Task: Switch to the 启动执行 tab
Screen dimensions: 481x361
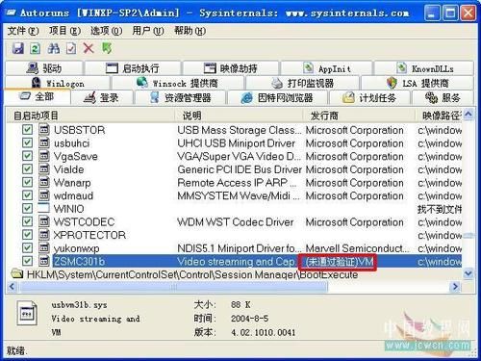Action: point(133,68)
